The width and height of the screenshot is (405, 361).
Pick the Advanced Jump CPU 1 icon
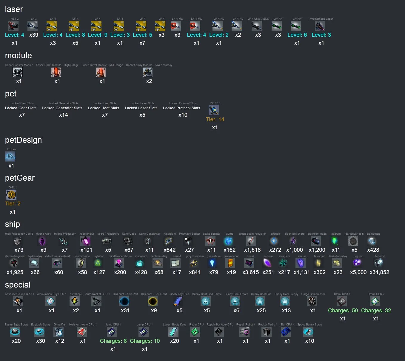18,301
